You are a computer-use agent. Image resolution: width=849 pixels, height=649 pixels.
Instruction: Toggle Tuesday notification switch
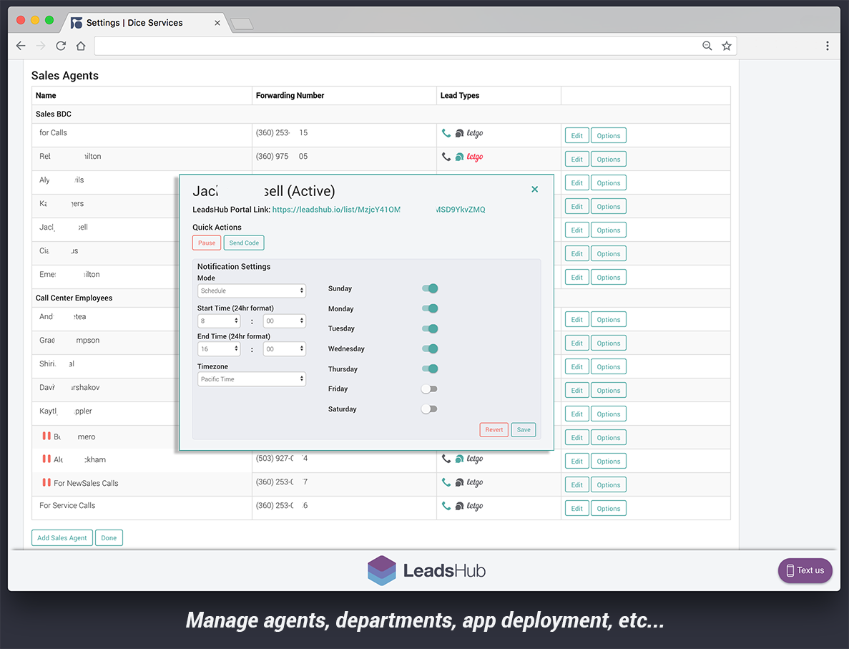430,328
